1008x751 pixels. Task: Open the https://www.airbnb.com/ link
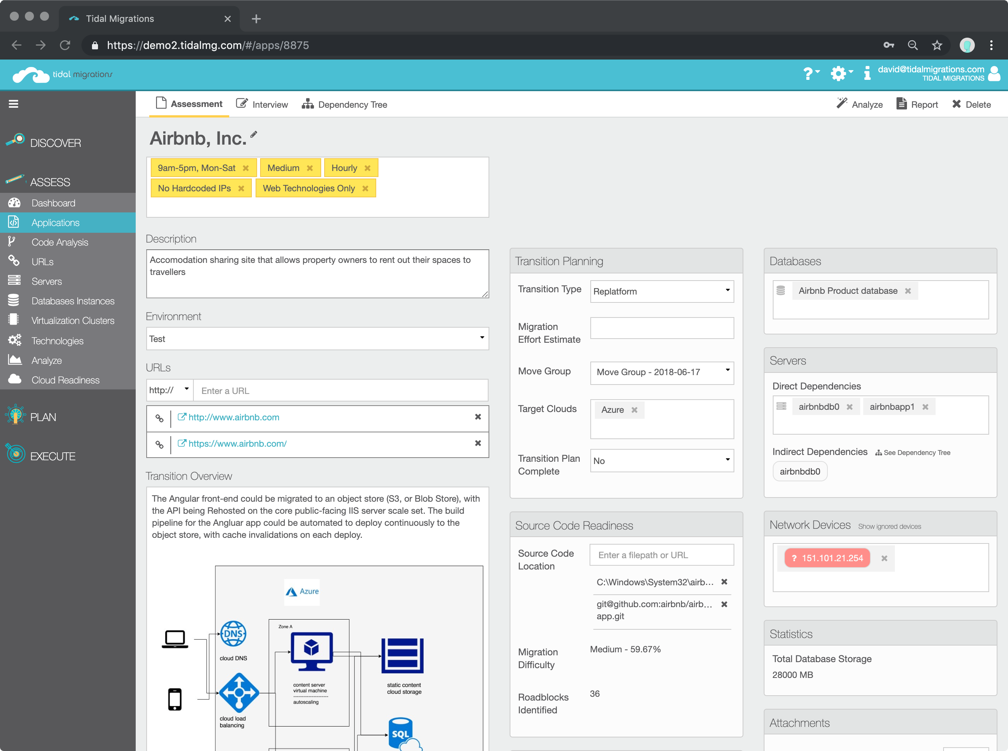click(237, 444)
